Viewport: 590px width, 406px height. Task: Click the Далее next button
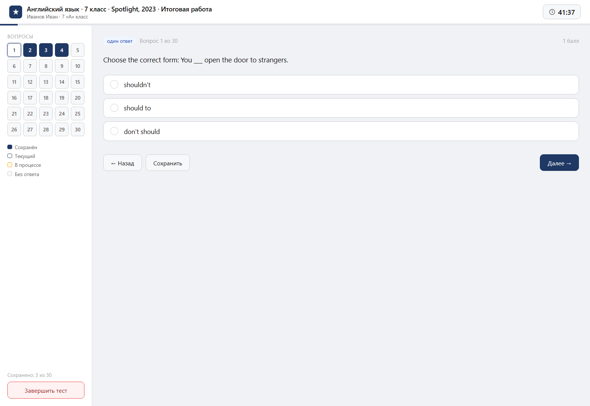(559, 163)
